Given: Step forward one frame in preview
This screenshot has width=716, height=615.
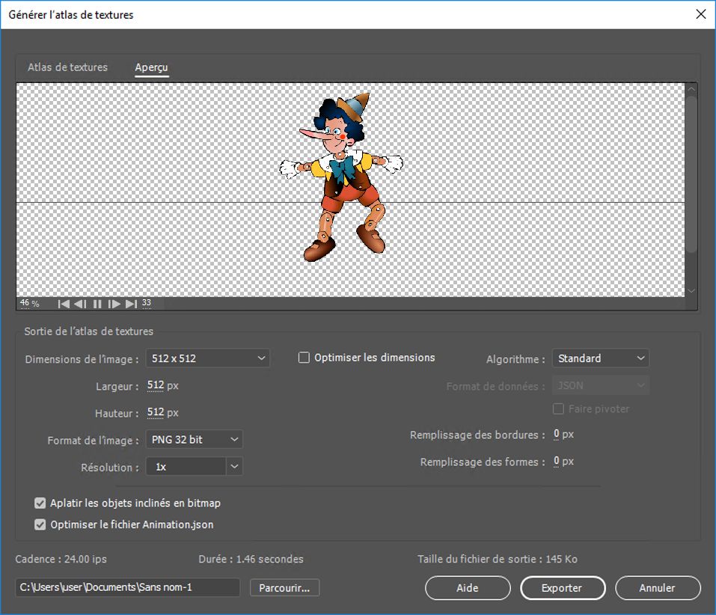Looking at the screenshot, I should 114,304.
